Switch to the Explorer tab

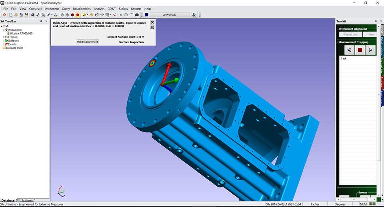[x=27, y=200]
